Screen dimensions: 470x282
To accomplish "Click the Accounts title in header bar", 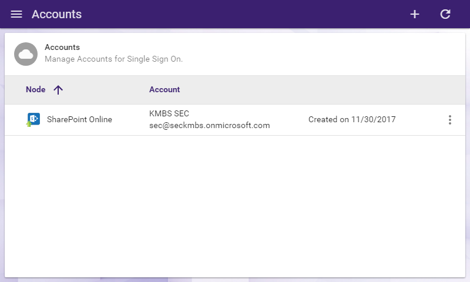I will tap(56, 14).
